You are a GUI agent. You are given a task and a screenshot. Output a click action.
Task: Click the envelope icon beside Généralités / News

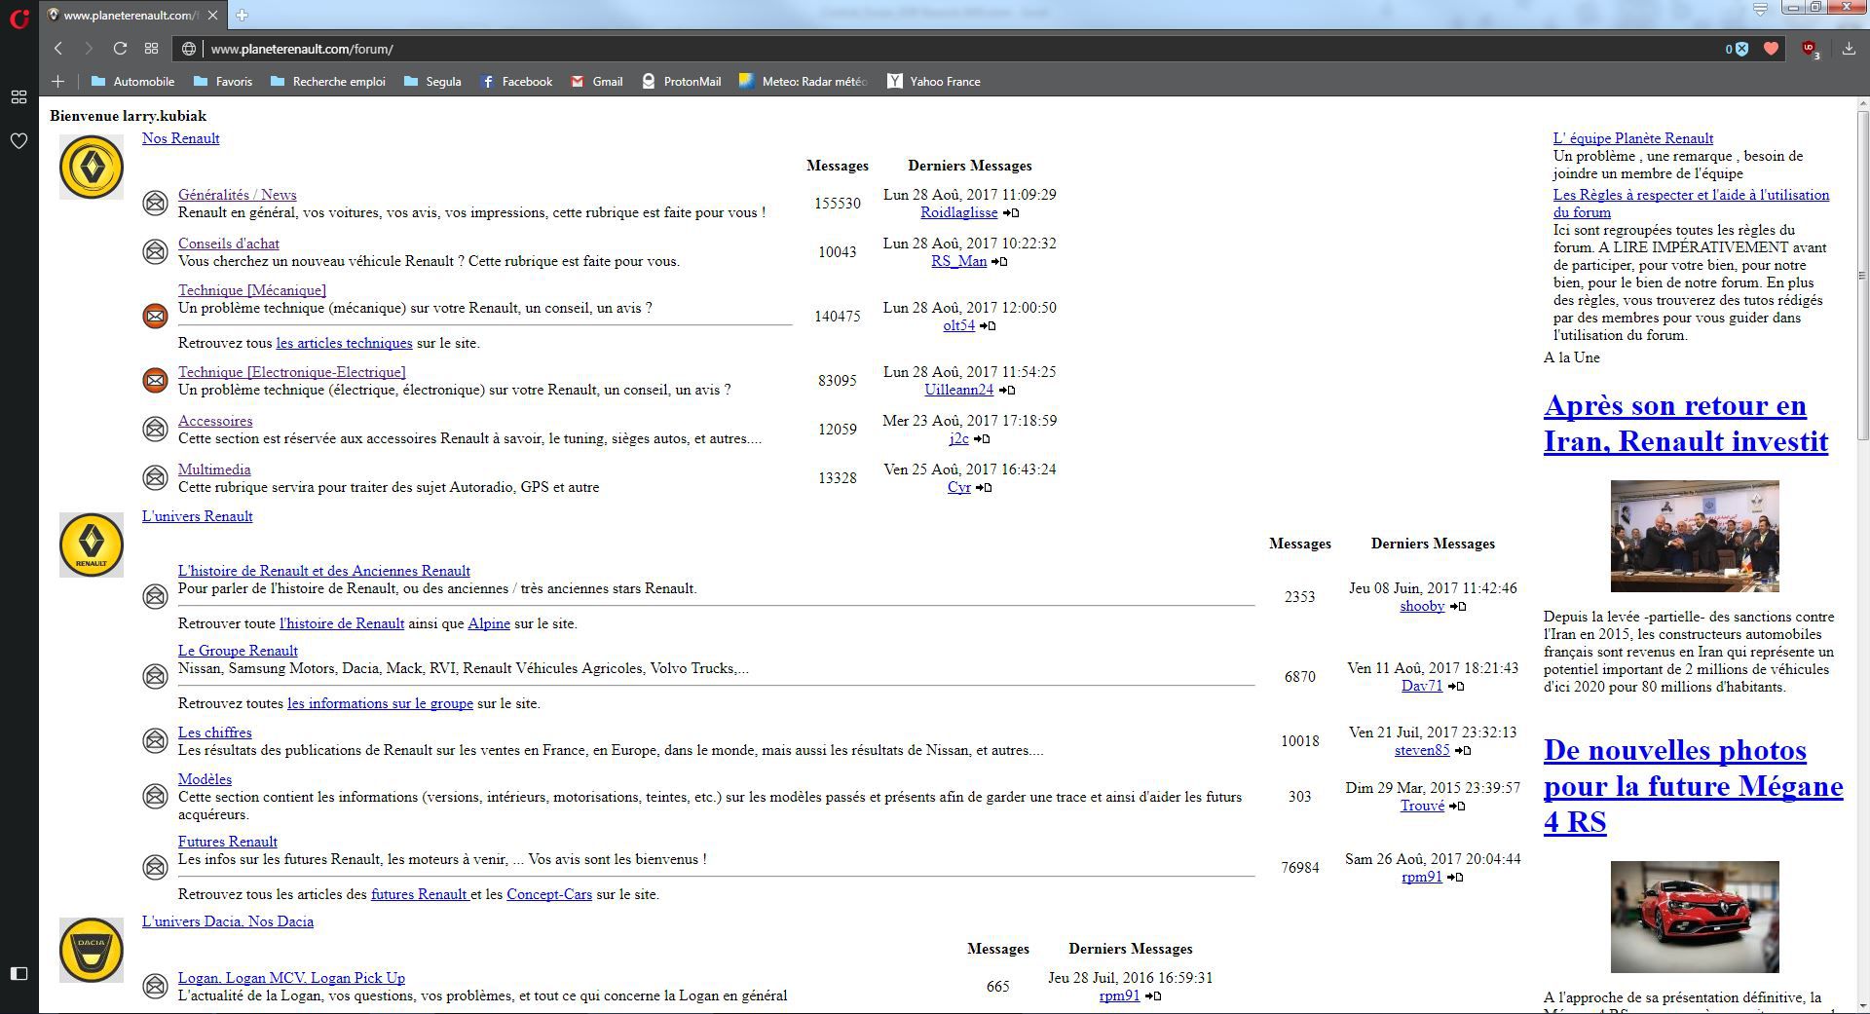155,203
